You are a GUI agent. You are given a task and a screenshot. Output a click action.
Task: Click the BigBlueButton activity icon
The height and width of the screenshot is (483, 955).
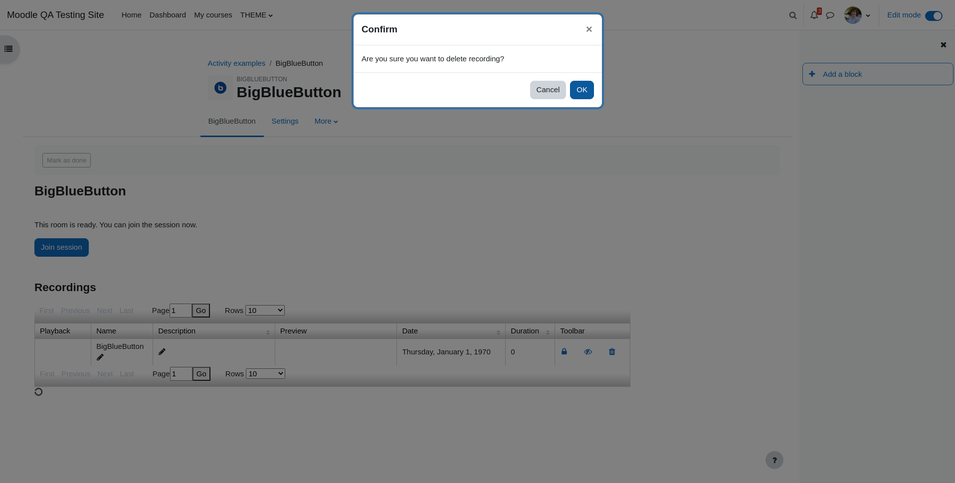click(x=220, y=88)
